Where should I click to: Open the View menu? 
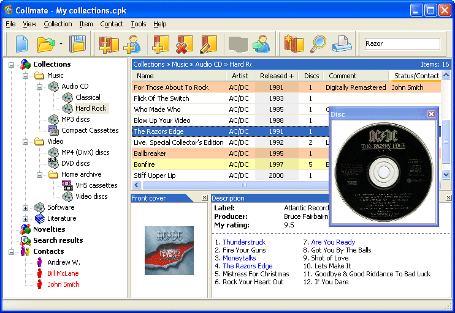click(29, 24)
